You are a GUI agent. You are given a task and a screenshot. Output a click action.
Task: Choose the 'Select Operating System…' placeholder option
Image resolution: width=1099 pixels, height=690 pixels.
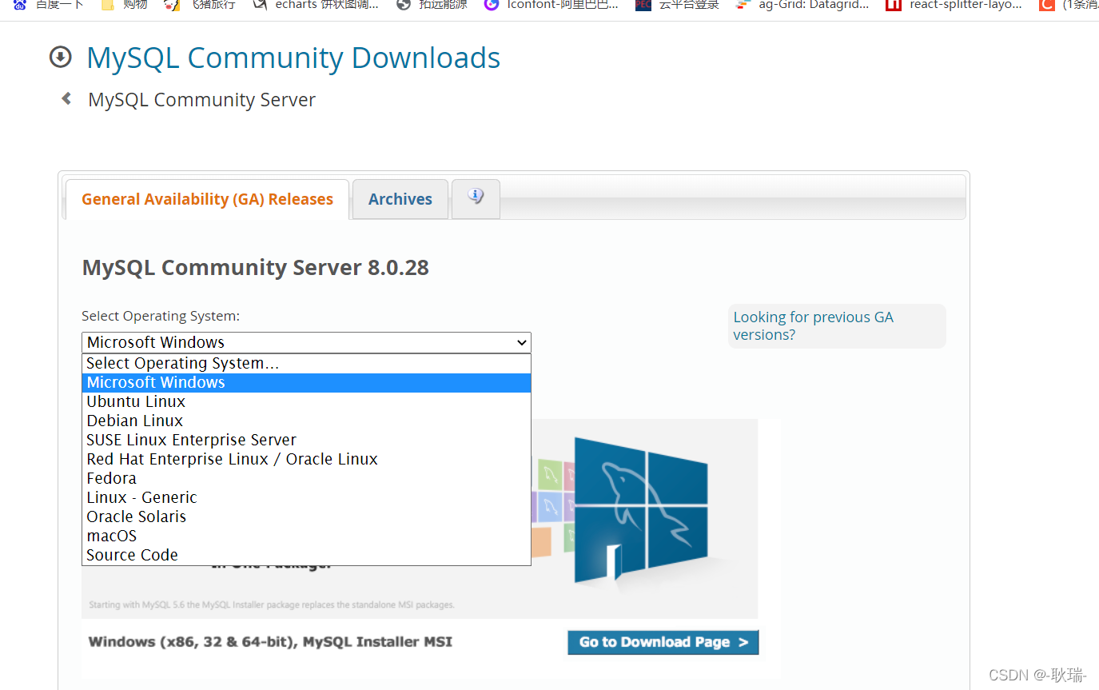(x=306, y=363)
